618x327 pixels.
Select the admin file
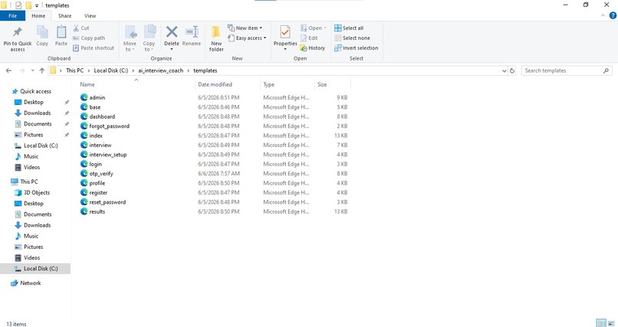click(x=97, y=97)
